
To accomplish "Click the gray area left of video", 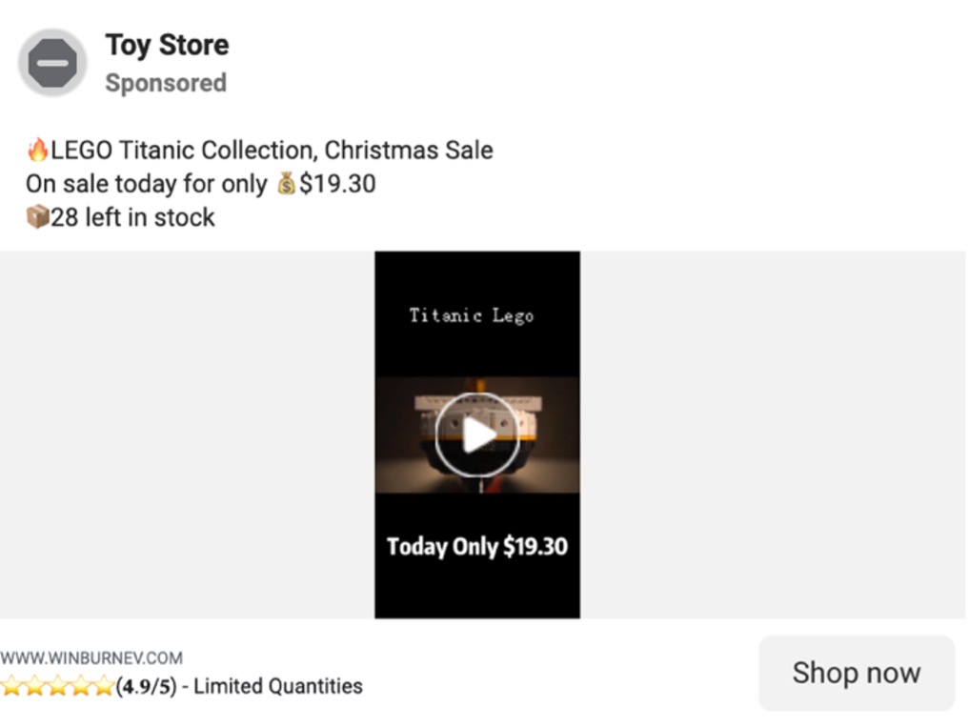I will click(186, 434).
